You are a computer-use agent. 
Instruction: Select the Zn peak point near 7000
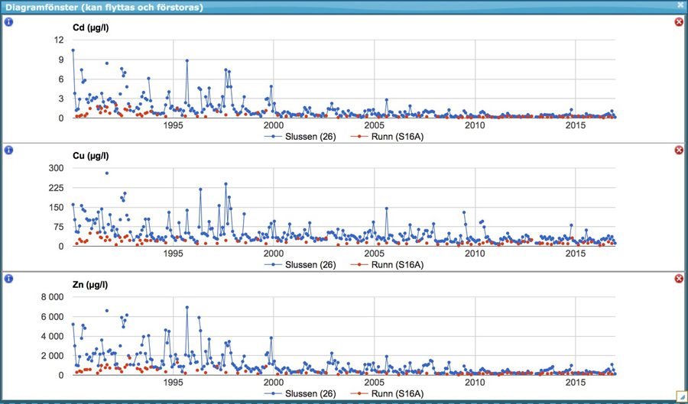pos(187,308)
